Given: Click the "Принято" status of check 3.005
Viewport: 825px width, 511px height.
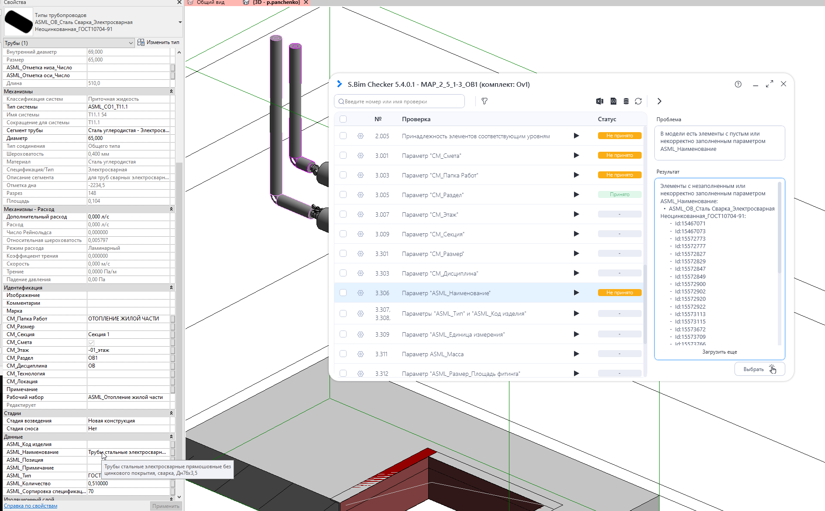Looking at the screenshot, I should pyautogui.click(x=619, y=194).
